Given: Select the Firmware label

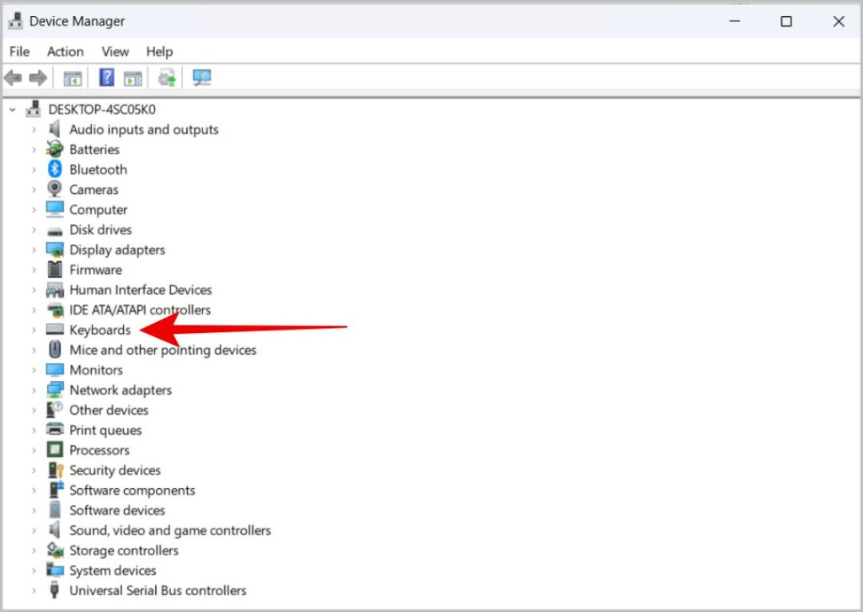Looking at the screenshot, I should click(x=95, y=270).
